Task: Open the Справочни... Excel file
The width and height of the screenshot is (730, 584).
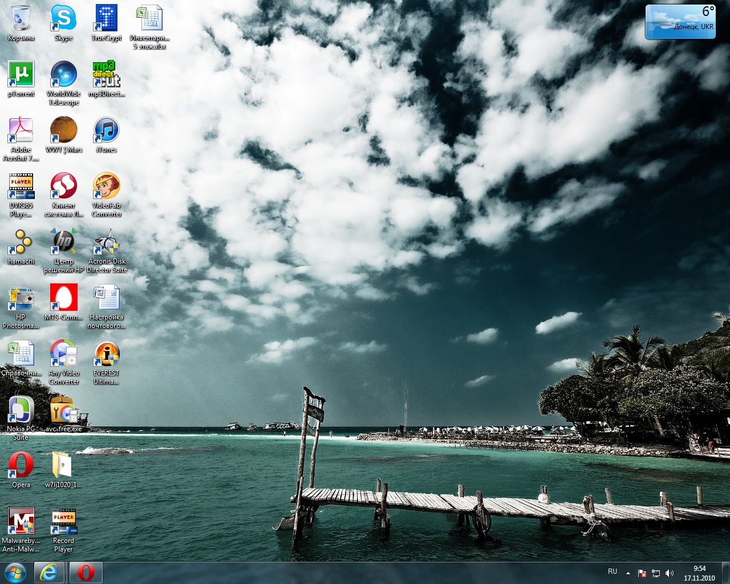Action: tap(21, 359)
